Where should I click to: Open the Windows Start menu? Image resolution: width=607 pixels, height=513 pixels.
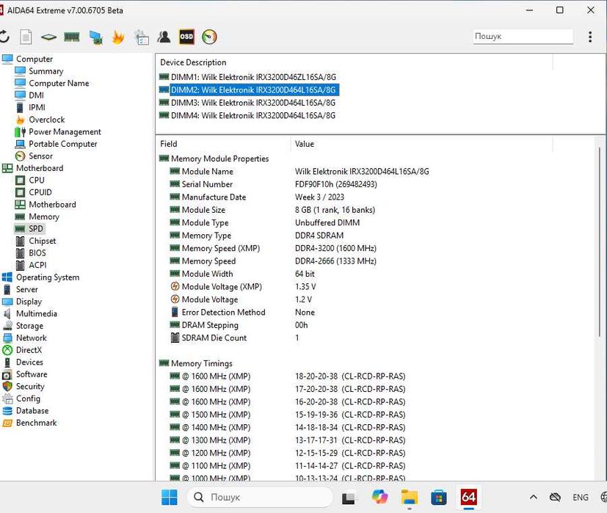169,497
